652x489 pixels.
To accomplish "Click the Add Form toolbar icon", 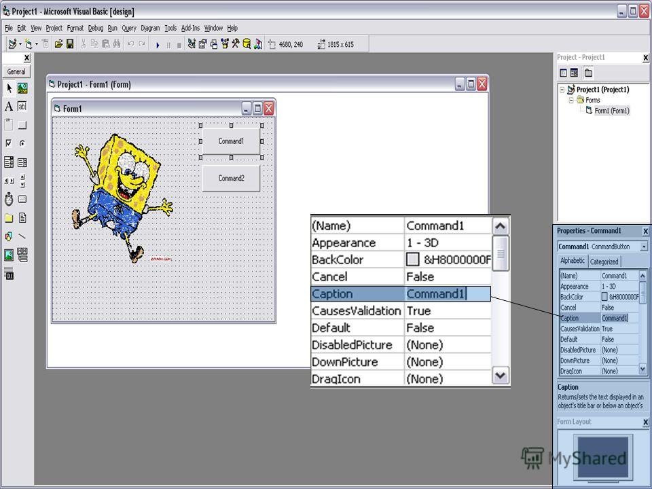I will [29, 43].
